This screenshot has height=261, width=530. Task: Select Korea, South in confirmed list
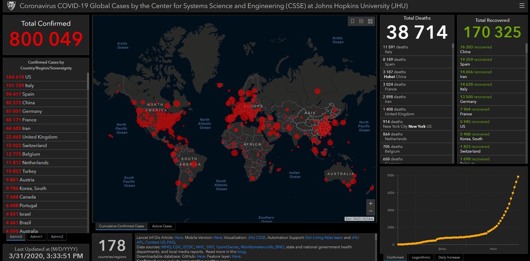click(x=45, y=188)
